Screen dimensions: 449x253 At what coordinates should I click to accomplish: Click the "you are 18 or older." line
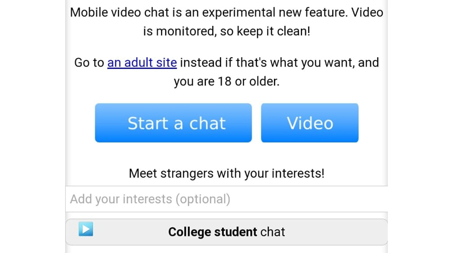227,81
